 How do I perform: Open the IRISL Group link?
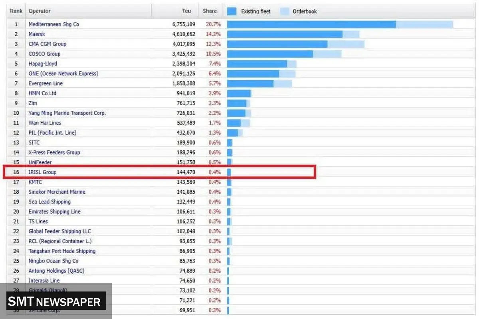(x=42, y=172)
